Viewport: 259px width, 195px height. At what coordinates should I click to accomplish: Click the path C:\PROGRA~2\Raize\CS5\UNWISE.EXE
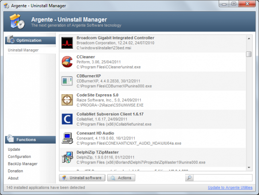(x=110, y=105)
